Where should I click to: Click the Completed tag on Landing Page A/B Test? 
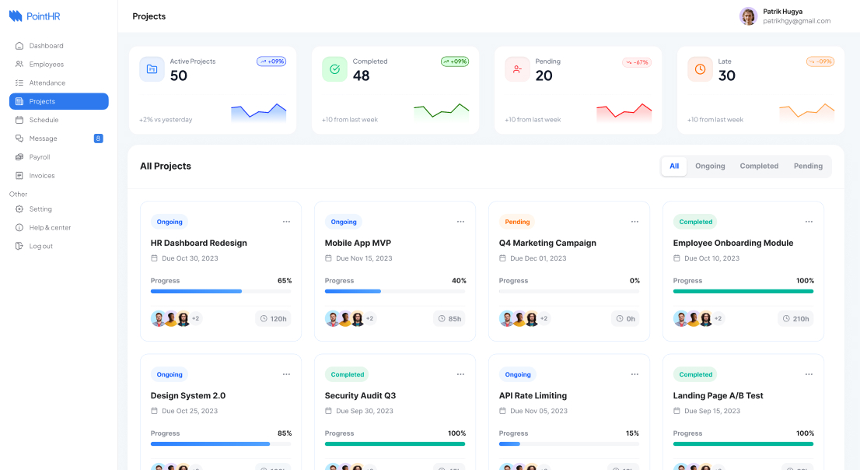(x=695, y=374)
